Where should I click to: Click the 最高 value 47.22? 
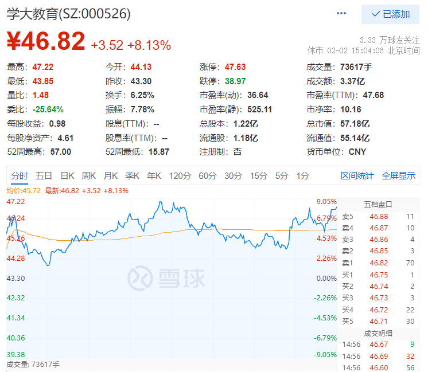pos(43,67)
